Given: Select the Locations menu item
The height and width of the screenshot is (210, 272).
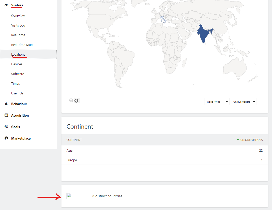Looking at the screenshot, I should pyautogui.click(x=28, y=54).
